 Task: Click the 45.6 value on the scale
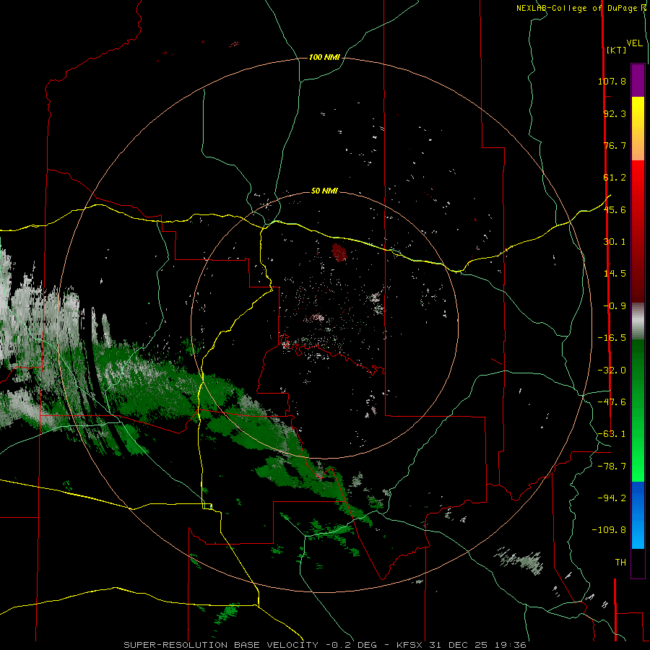(x=615, y=209)
